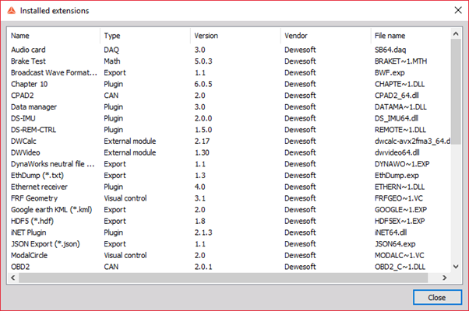Select the Brake Test extension
The image size is (469, 311).
tap(229, 61)
